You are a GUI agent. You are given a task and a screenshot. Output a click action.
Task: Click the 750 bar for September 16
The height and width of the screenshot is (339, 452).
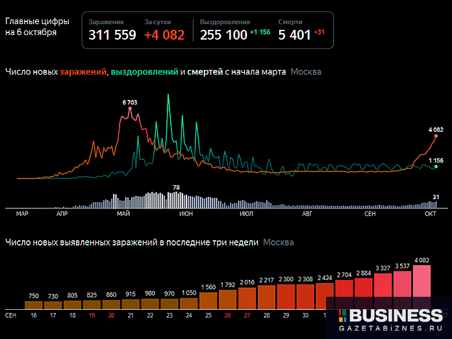pyautogui.click(x=33, y=305)
